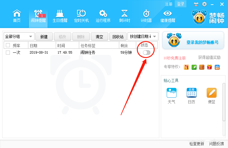This screenshot has width=228, height=148.
Task: Open the skin (shirt) icon in title bar
Action: coord(196,4)
